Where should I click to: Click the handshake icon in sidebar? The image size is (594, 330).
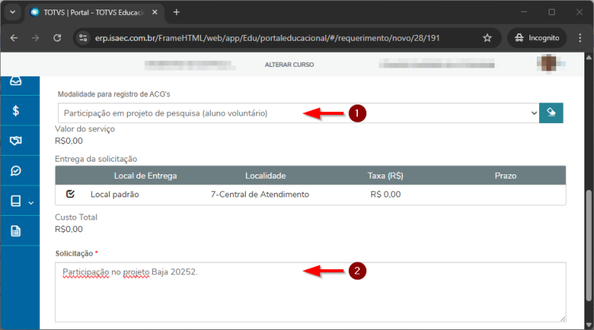pos(16,141)
